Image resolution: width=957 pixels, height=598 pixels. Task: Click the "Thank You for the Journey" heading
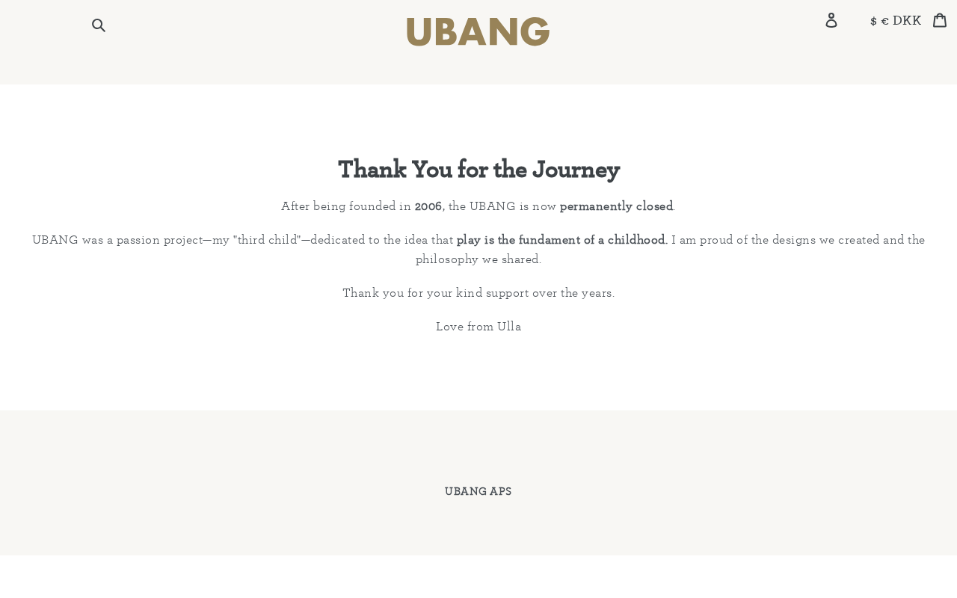tap(478, 170)
